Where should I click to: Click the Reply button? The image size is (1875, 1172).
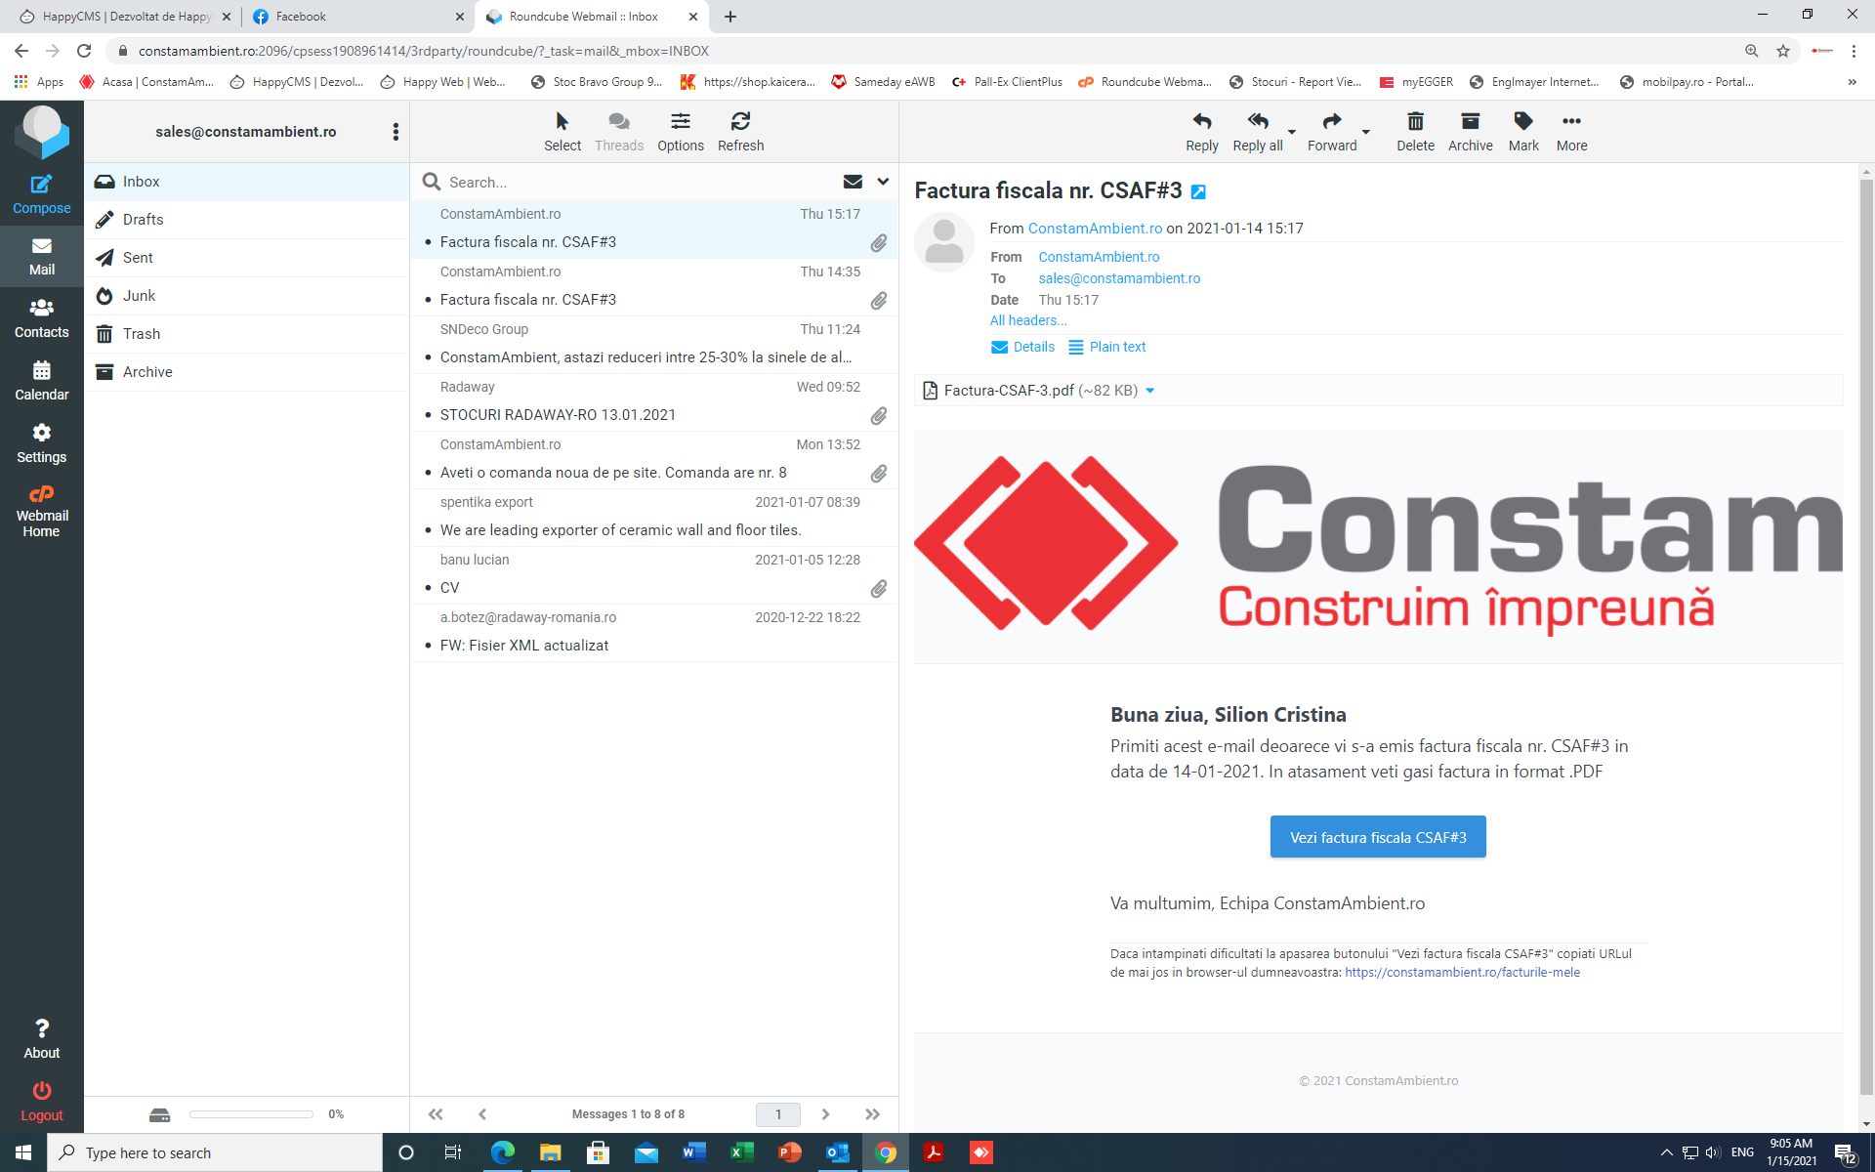pos(1202,132)
